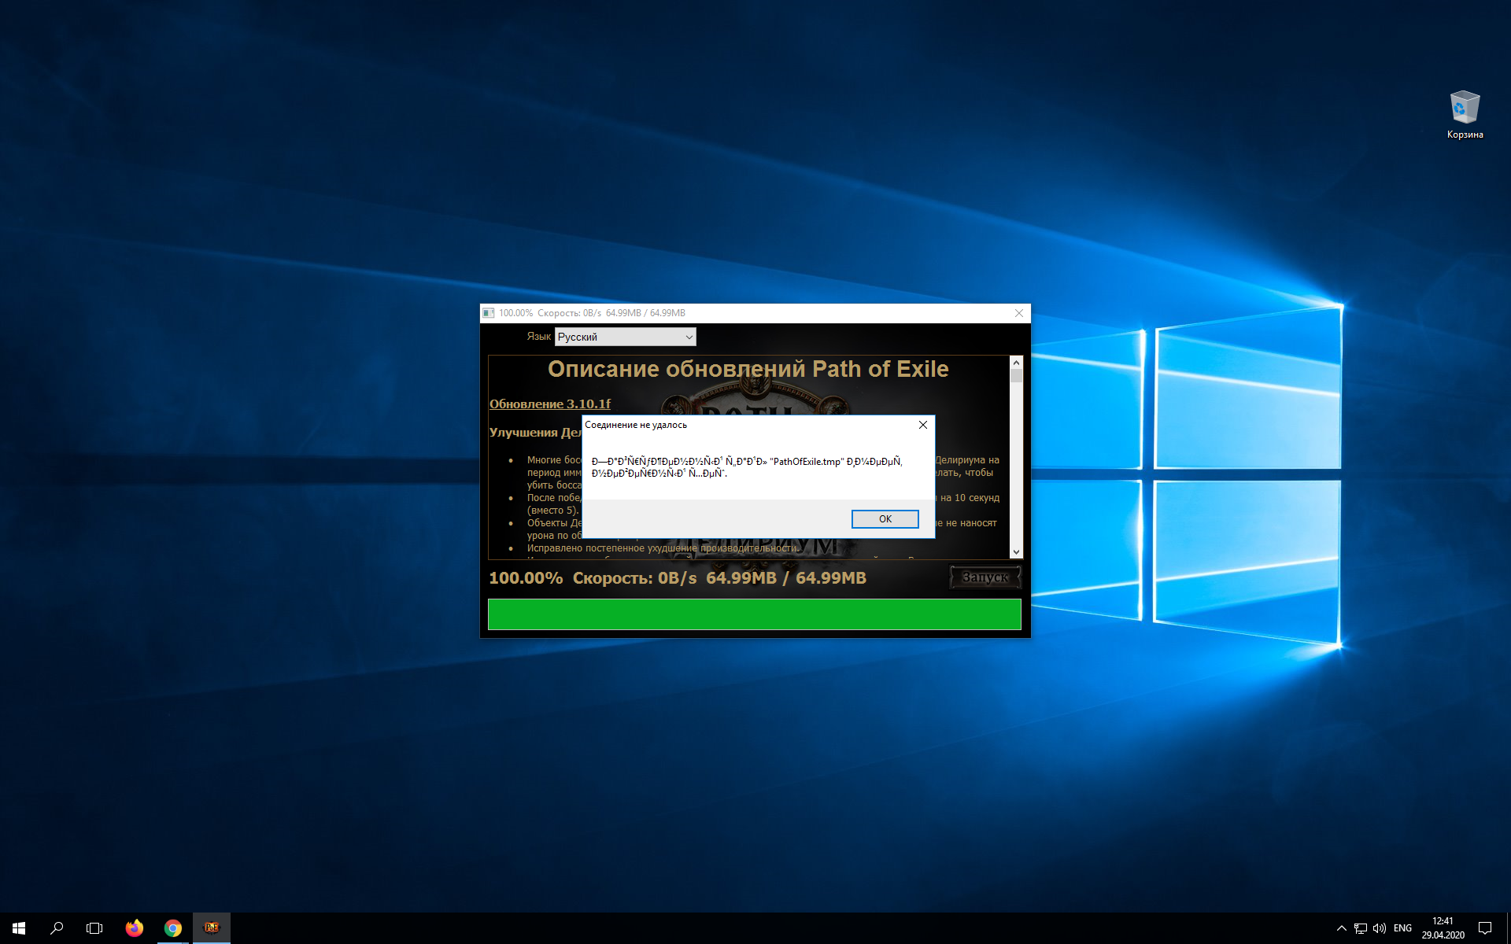Launch Firefox from the taskbar
1511x944 pixels.
click(x=135, y=928)
